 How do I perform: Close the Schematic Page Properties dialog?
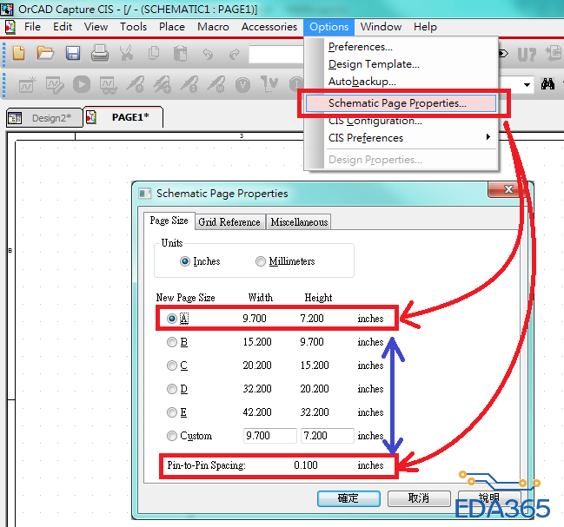tap(508, 189)
